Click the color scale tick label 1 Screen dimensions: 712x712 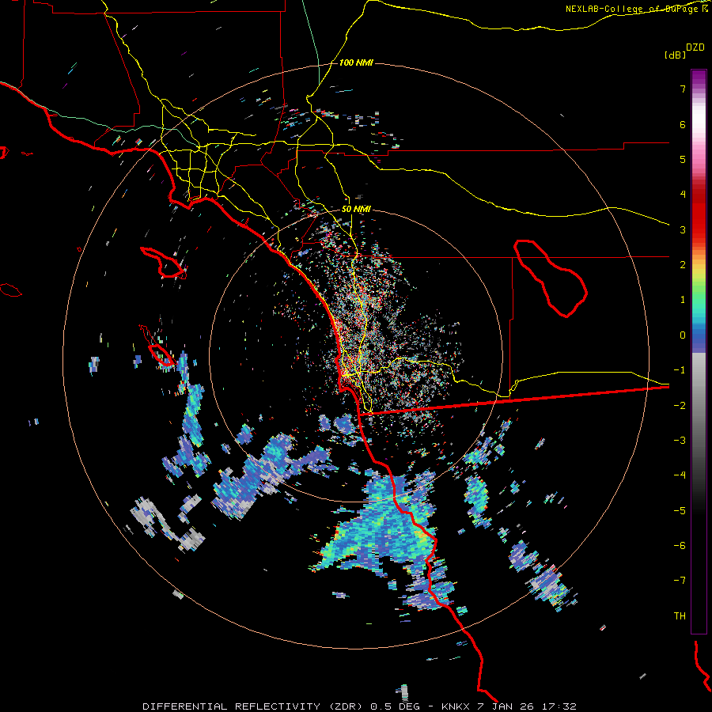point(683,300)
